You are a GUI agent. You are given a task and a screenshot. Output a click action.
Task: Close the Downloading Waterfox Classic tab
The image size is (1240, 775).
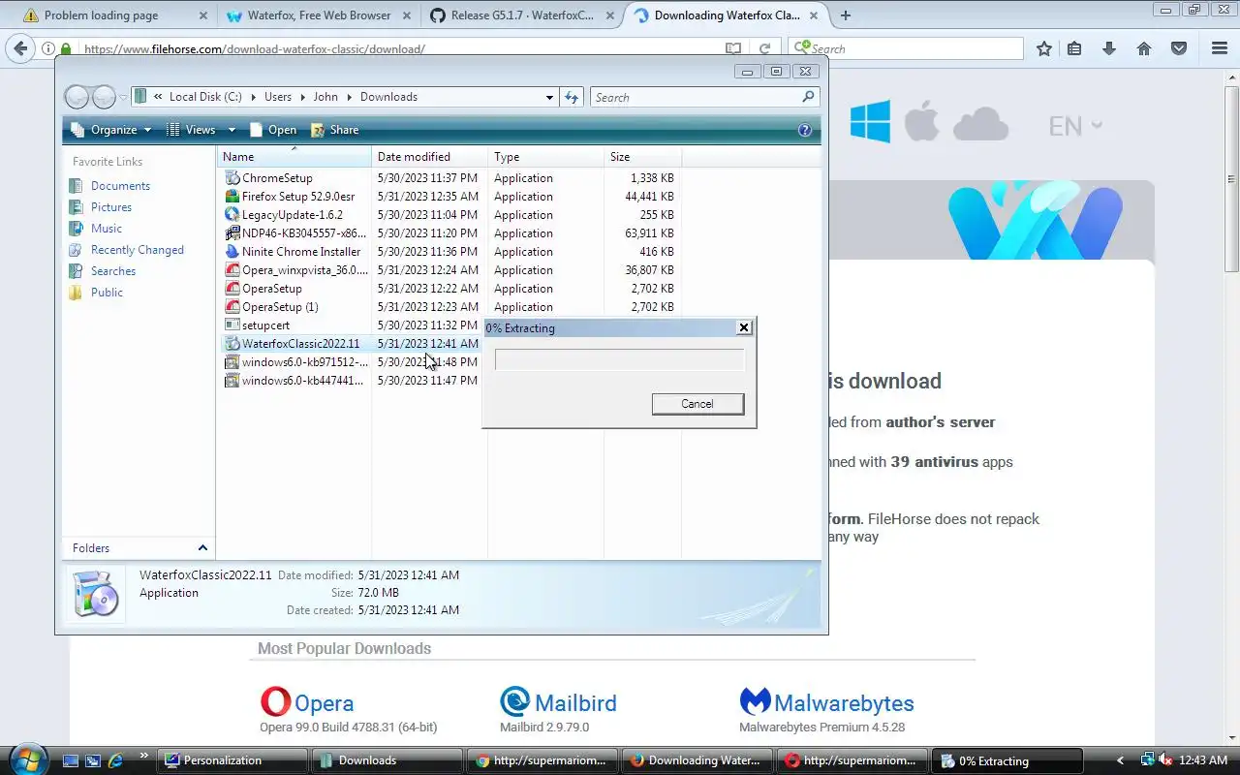tap(815, 15)
